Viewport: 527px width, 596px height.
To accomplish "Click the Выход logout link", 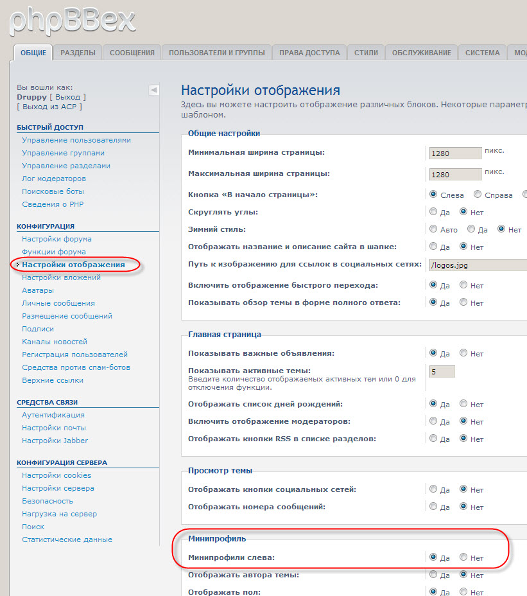I will [67, 97].
